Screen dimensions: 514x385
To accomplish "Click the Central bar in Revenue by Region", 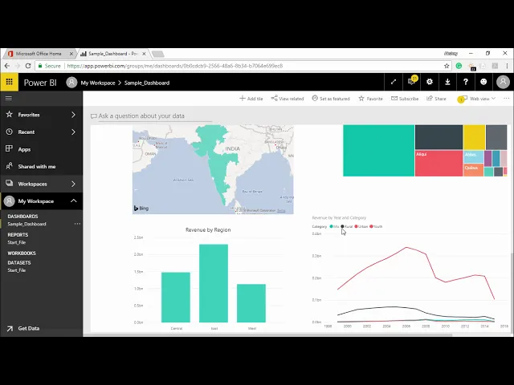I will (x=176, y=298).
